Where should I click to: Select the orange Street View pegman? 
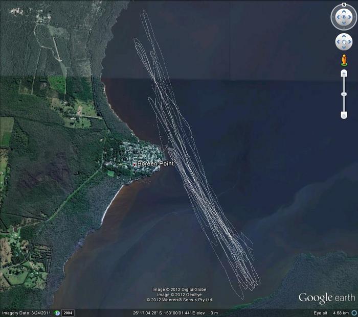coord(344,60)
